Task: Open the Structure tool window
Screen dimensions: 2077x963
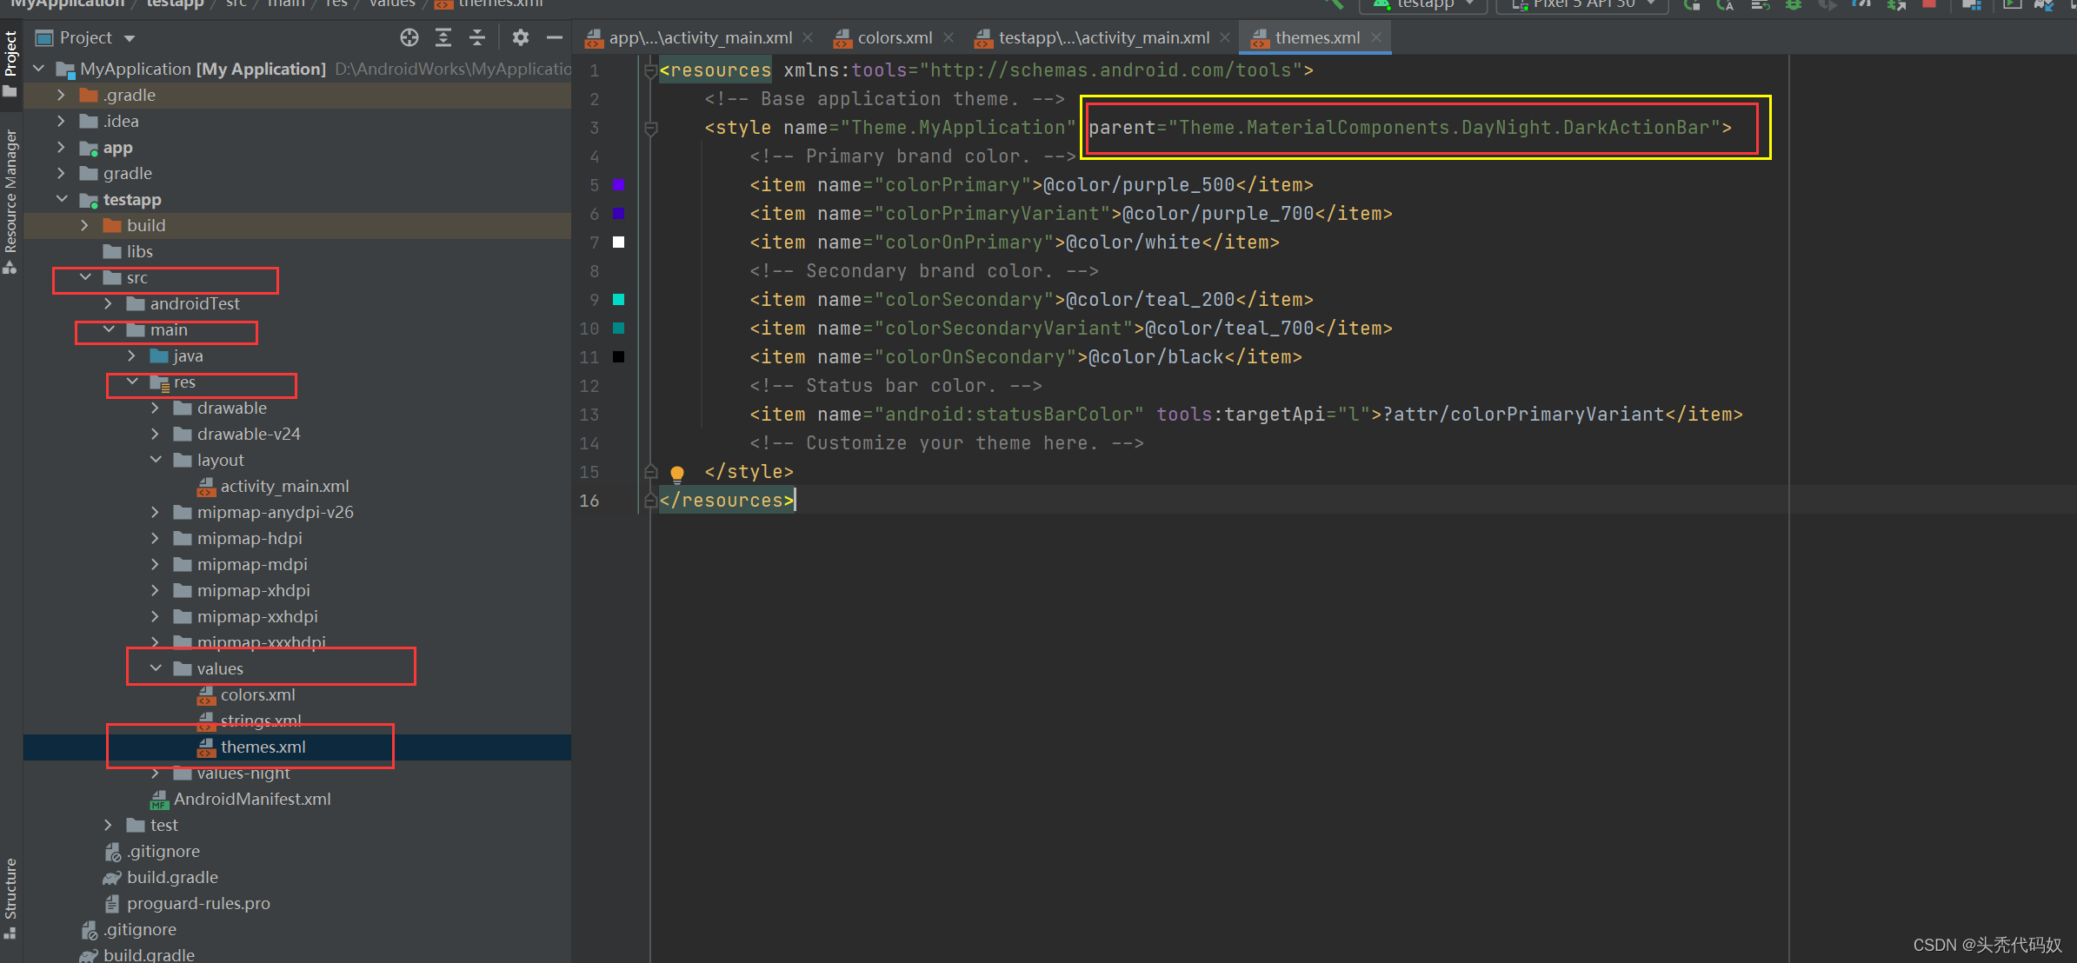Action: 10,888
